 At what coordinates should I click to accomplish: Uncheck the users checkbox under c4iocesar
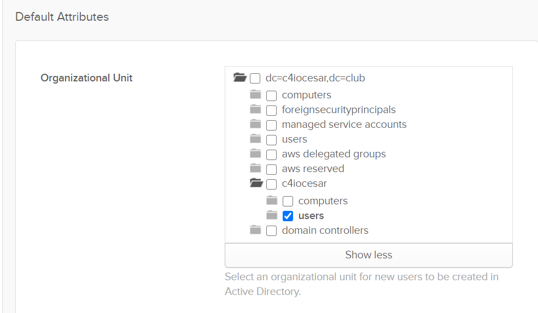click(288, 216)
